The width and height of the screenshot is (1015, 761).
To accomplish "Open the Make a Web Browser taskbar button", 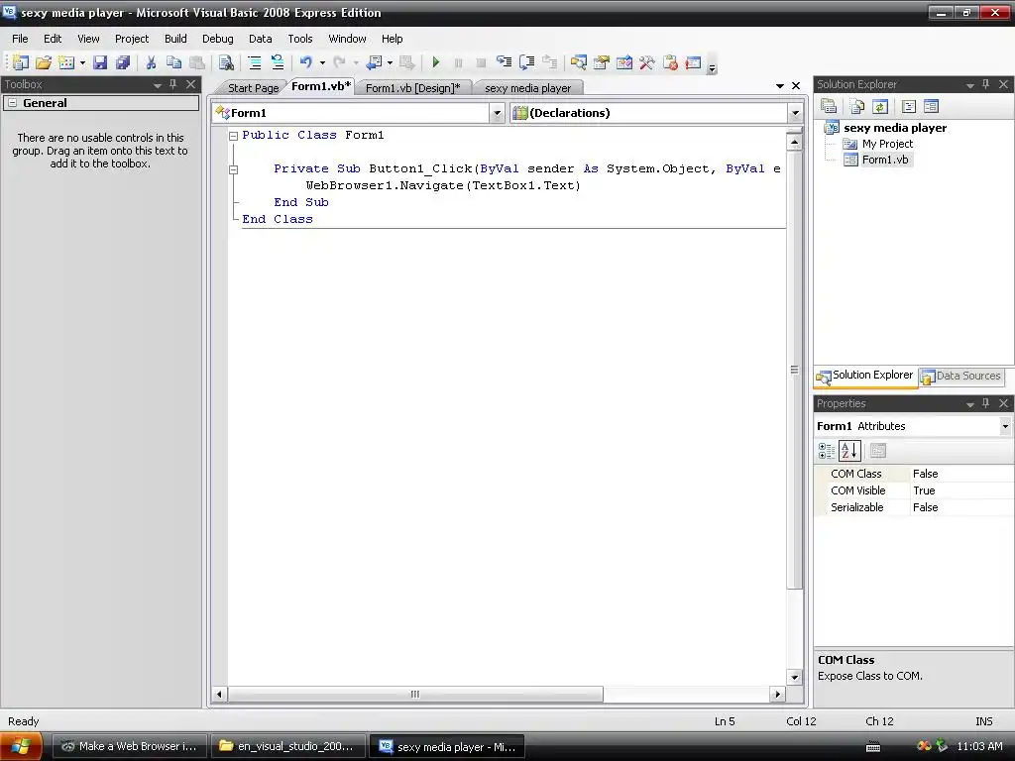I will point(130,746).
